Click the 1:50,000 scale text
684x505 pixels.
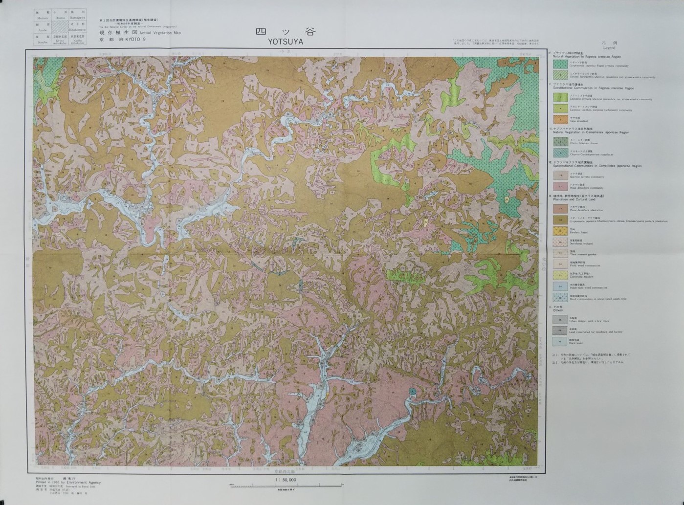pyautogui.click(x=286, y=480)
